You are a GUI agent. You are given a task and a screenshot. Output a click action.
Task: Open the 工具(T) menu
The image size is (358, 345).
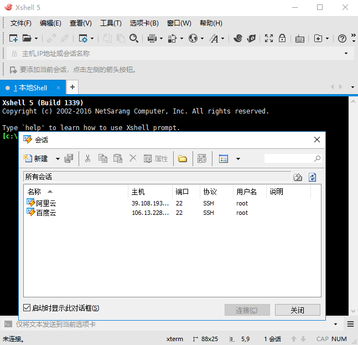111,23
